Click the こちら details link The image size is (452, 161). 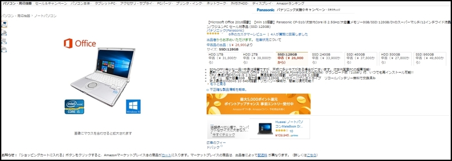pos(311,155)
